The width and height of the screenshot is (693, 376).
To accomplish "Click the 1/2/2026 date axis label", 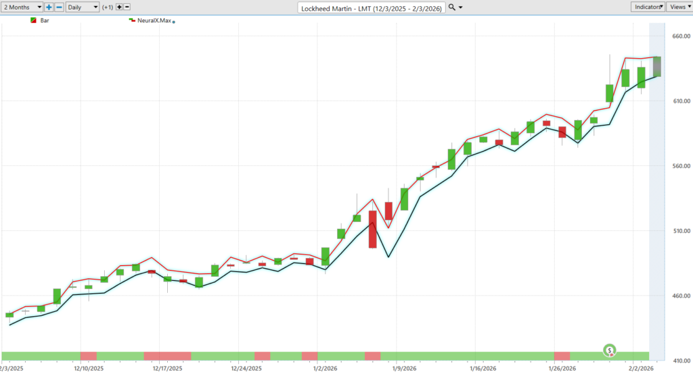I will [326, 368].
